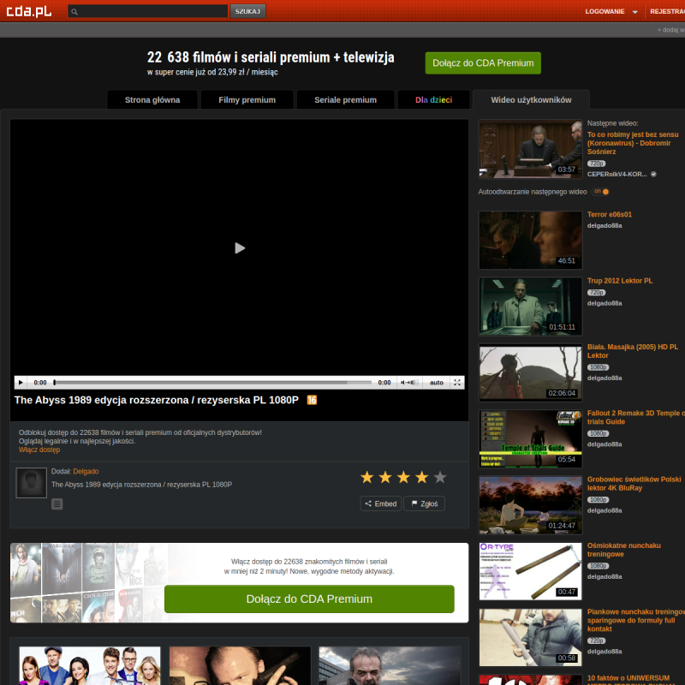Rate video with the second star
Screen dimensions: 685x685
coord(385,477)
